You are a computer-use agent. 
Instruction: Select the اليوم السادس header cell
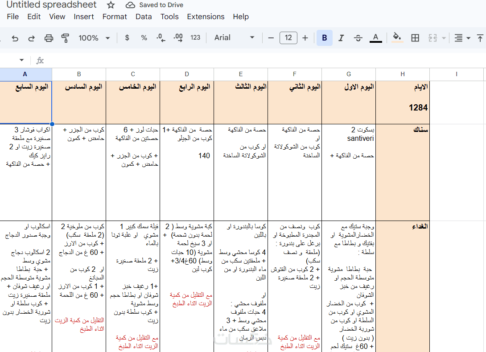point(79,102)
